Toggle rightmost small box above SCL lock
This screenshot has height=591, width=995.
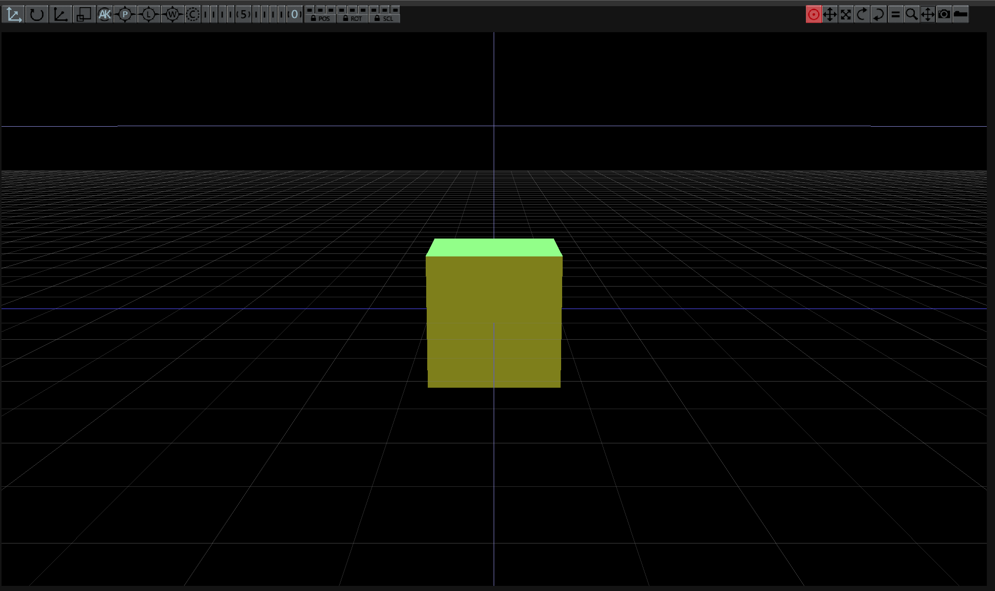[395, 10]
